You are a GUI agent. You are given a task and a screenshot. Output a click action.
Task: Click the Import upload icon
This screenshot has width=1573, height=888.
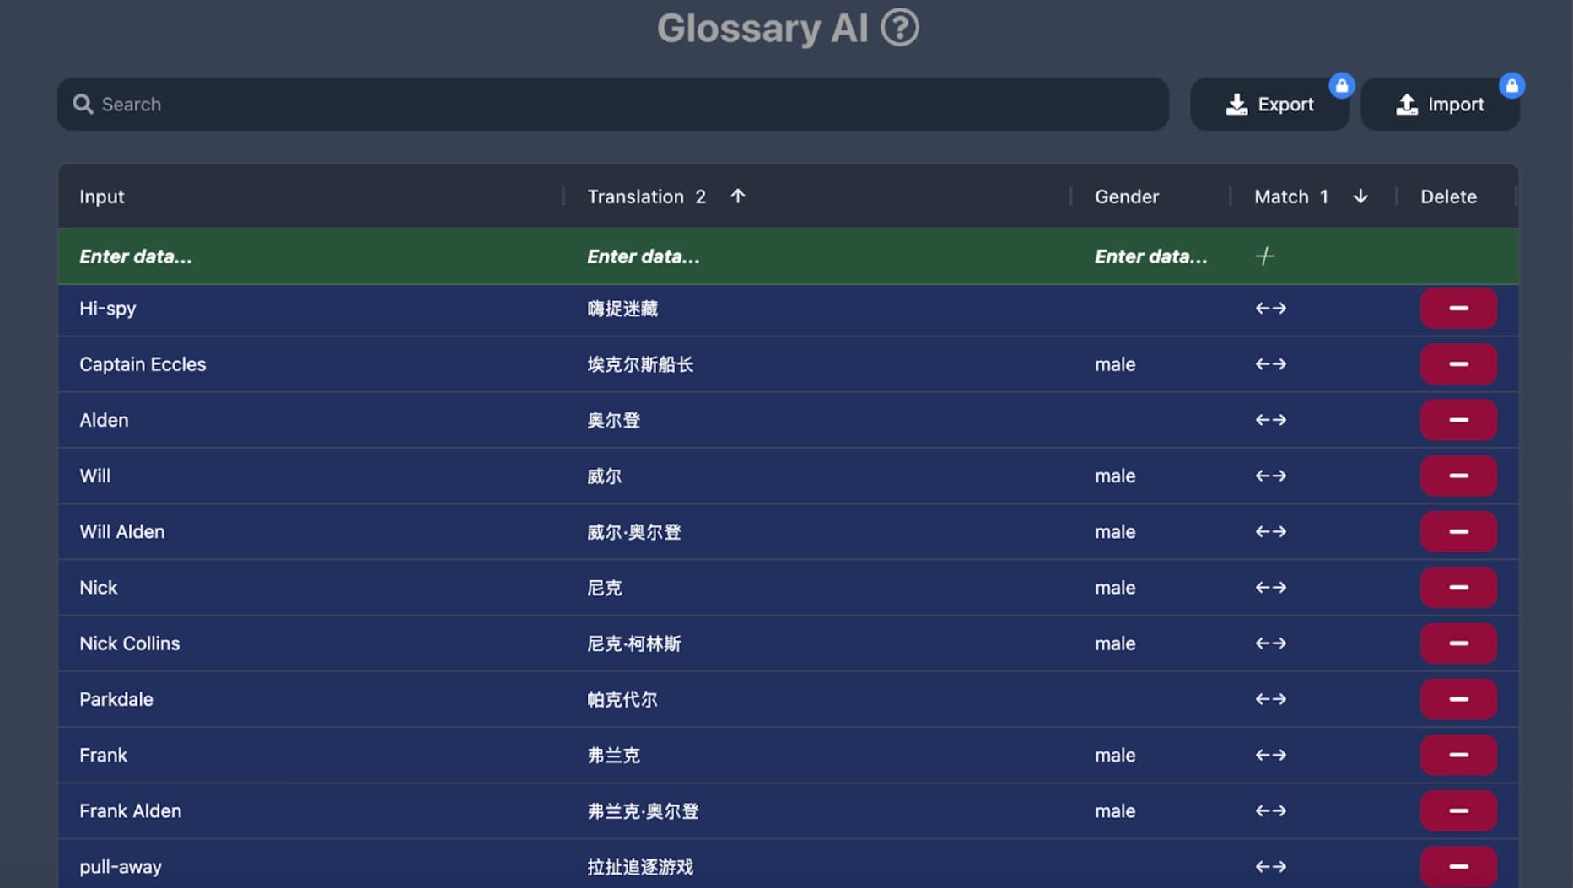tap(1407, 104)
